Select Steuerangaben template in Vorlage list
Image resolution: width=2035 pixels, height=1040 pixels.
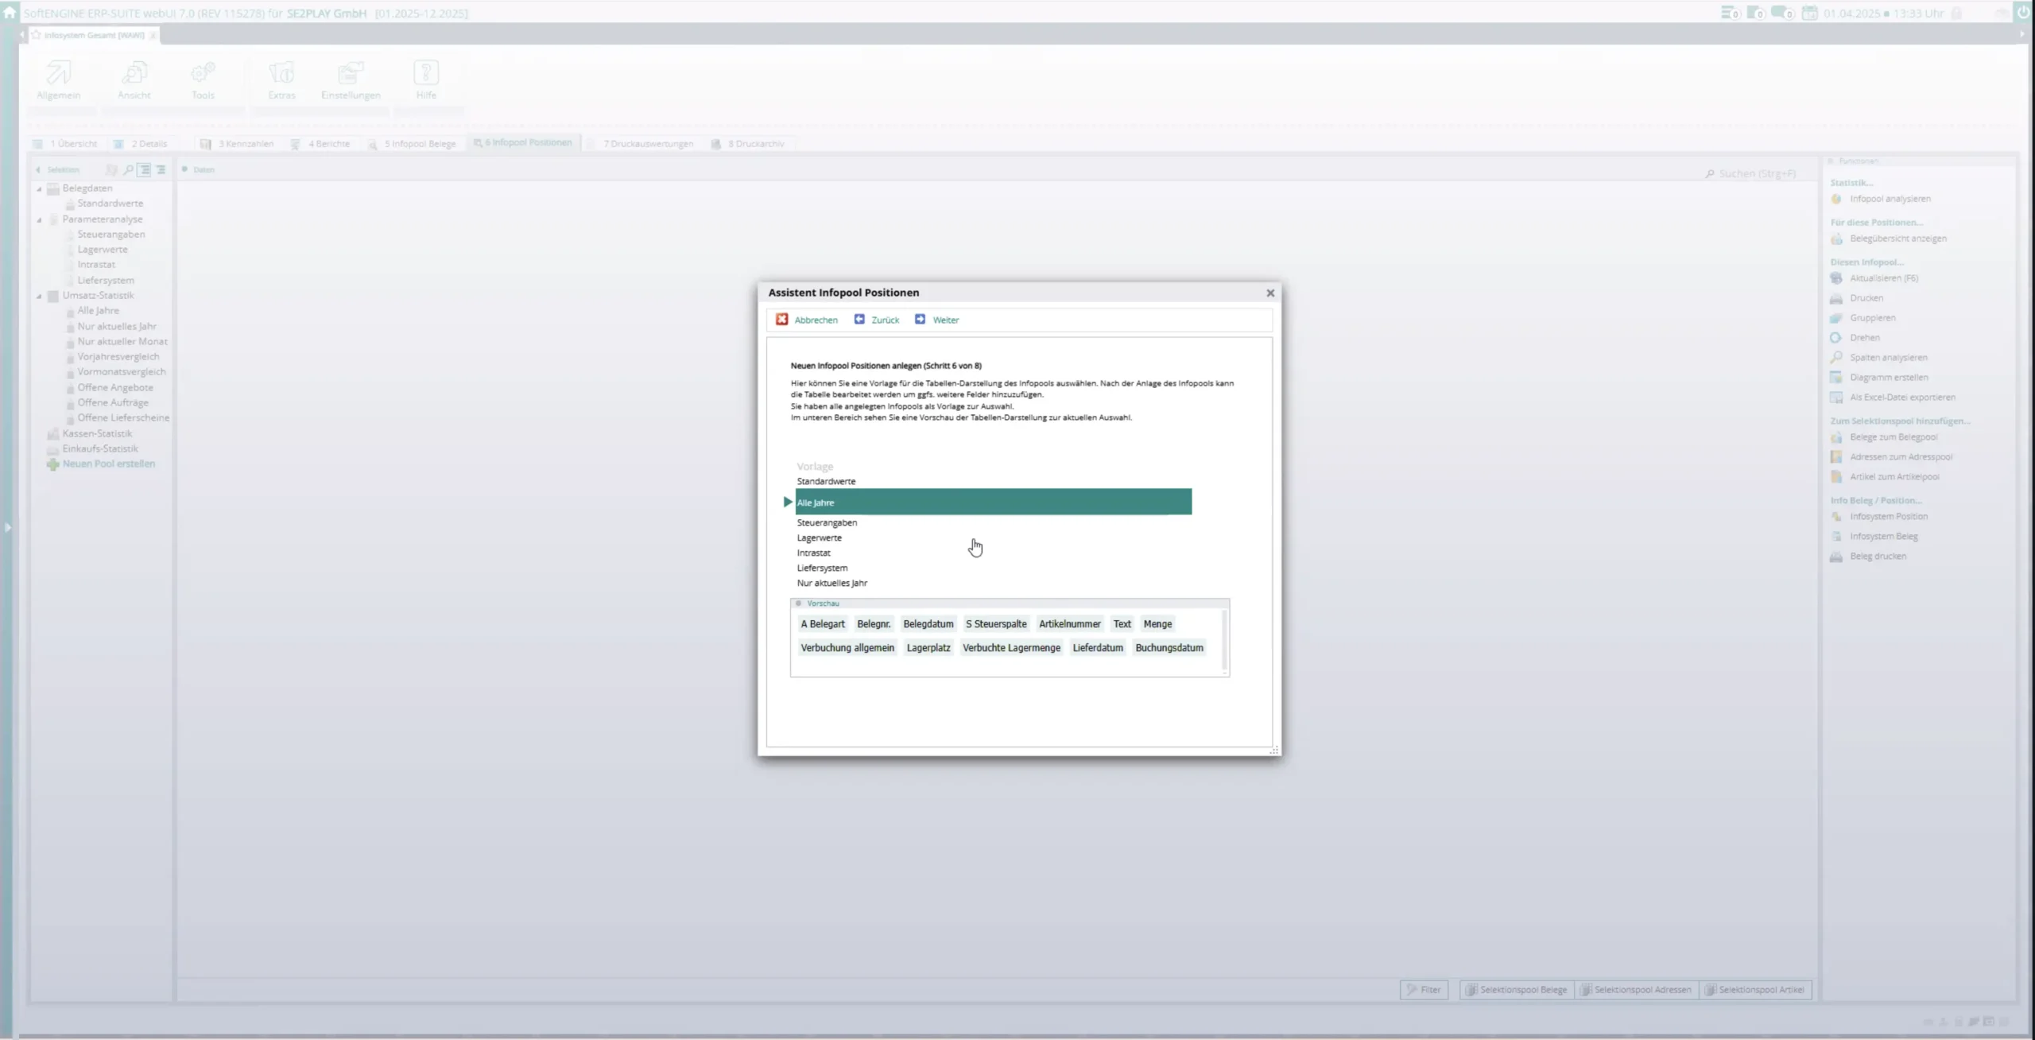[x=827, y=522]
